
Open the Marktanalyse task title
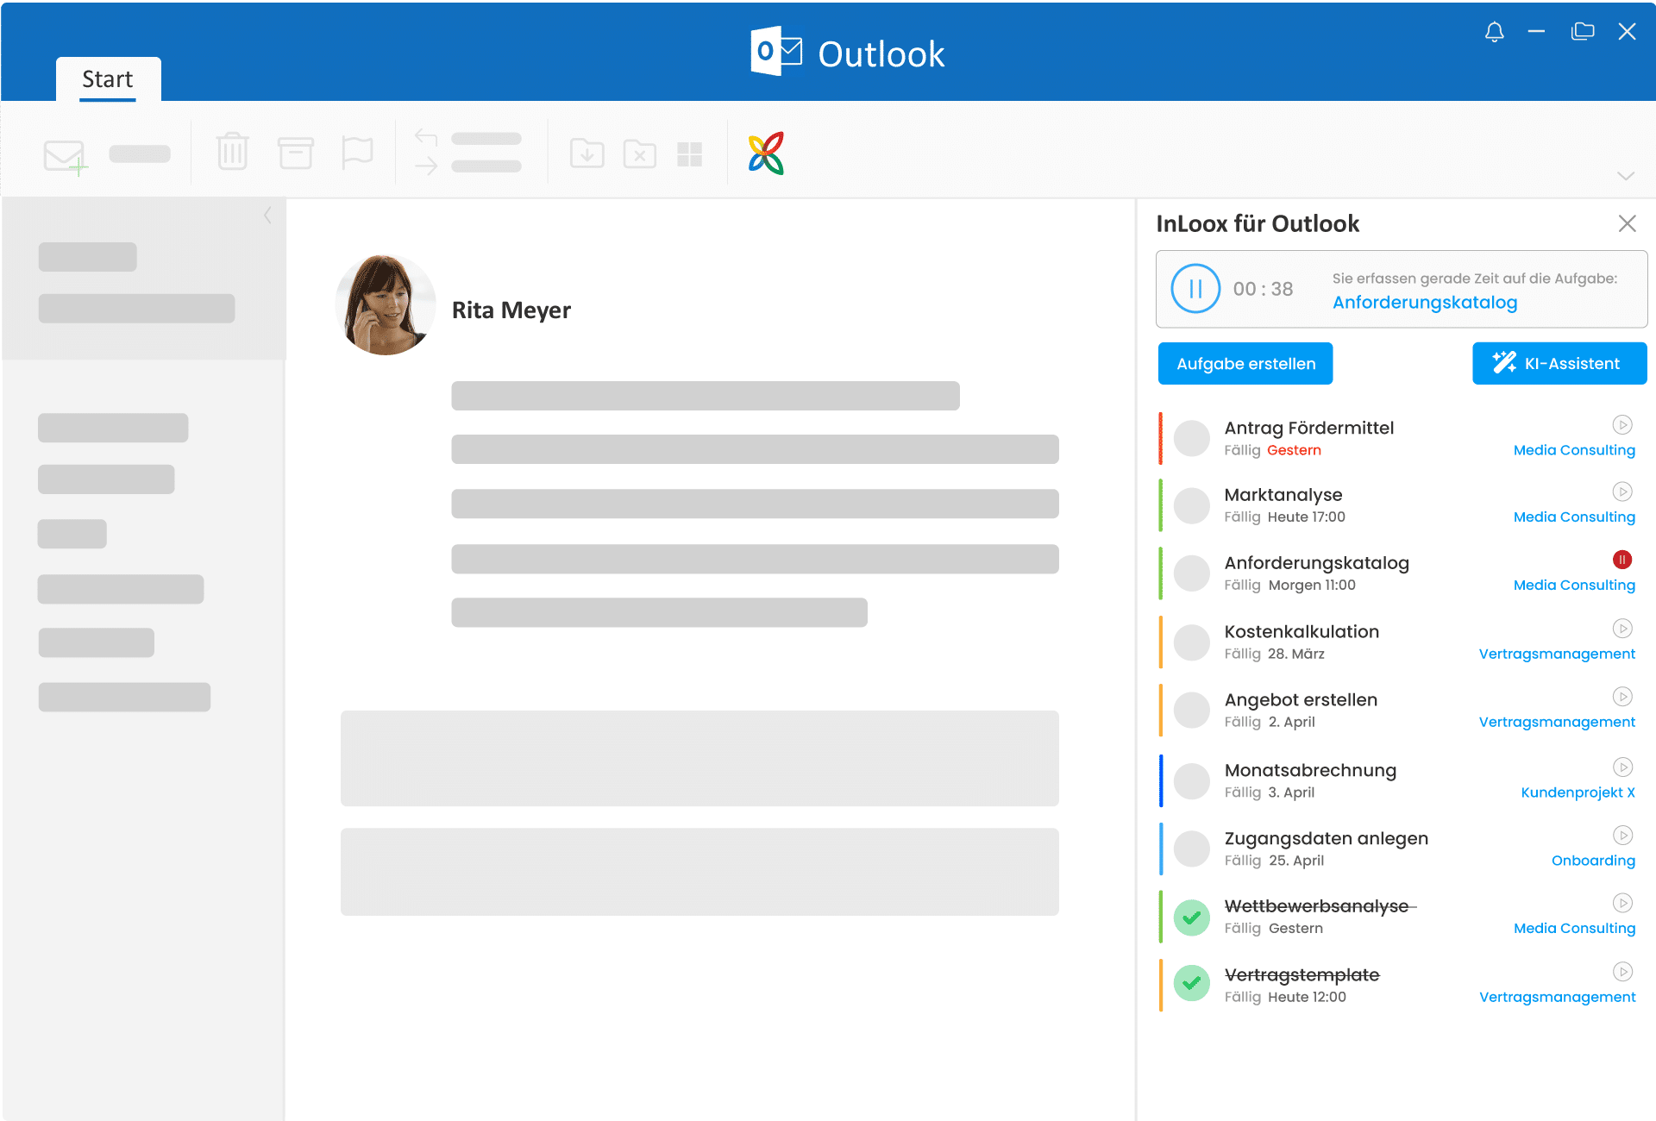[x=1283, y=495]
